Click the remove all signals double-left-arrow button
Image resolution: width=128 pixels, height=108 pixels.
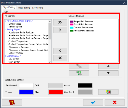click(x=60, y=58)
